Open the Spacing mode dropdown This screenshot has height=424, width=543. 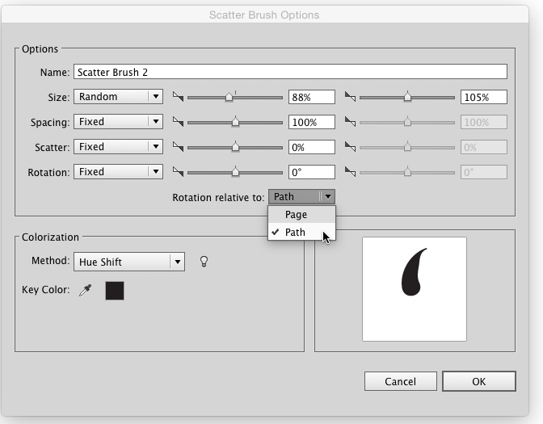[x=118, y=122]
